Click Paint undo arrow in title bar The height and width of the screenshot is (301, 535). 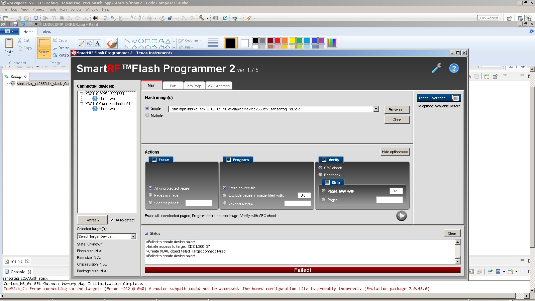(x=23, y=24)
